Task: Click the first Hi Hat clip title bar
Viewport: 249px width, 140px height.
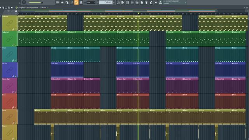Action: pos(59,63)
